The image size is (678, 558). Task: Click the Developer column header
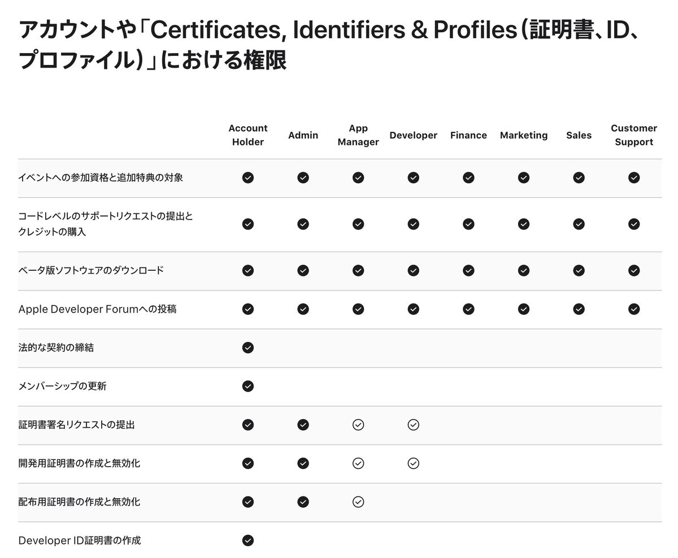[413, 135]
